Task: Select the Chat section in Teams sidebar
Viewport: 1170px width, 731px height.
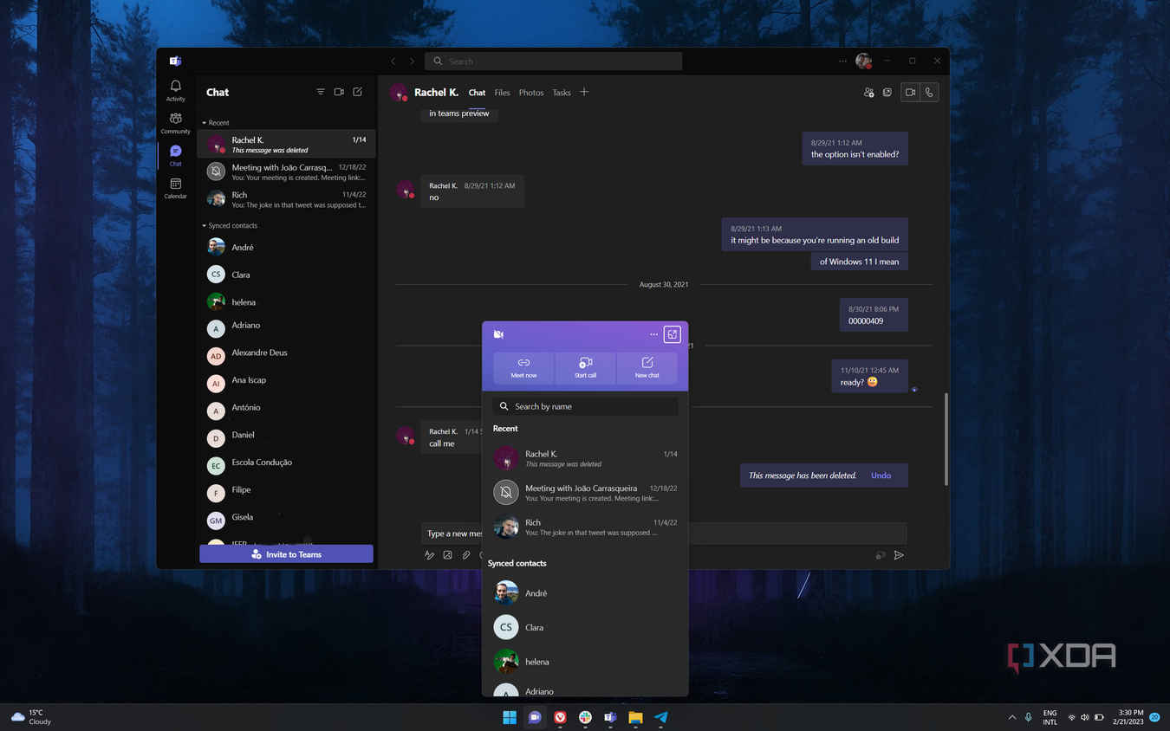Action: [175, 155]
